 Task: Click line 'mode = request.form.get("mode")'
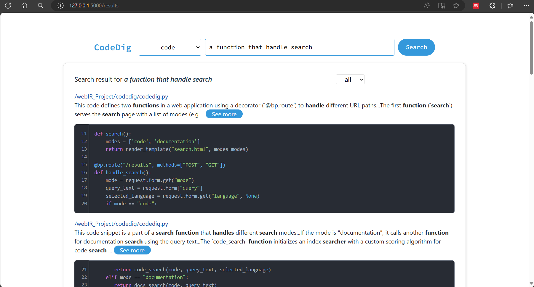tap(150, 180)
